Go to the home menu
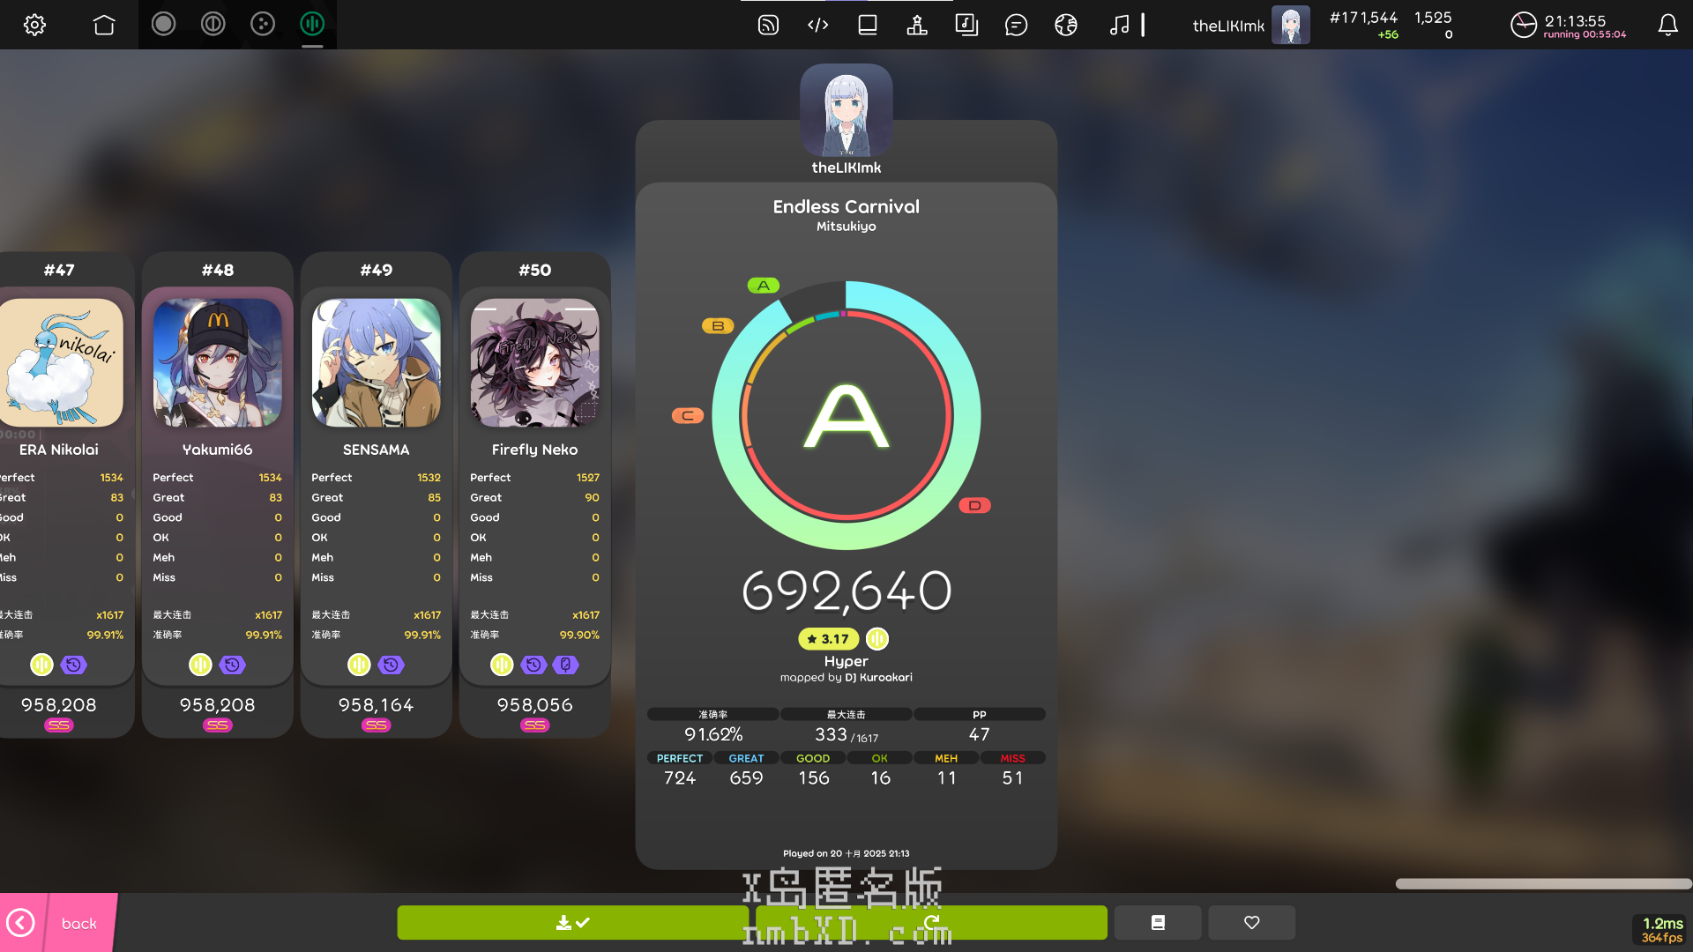The width and height of the screenshot is (1693, 952). 104,25
